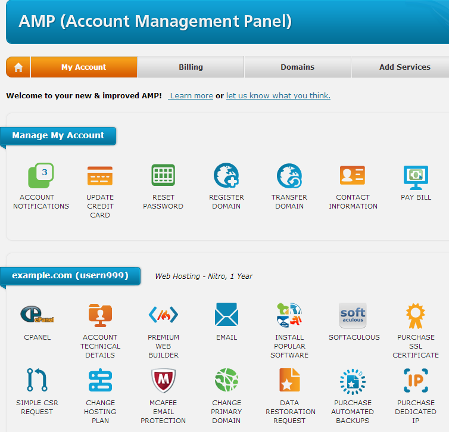The width and height of the screenshot is (449, 432).
Task: Switch to the Billing tab
Action: [191, 67]
